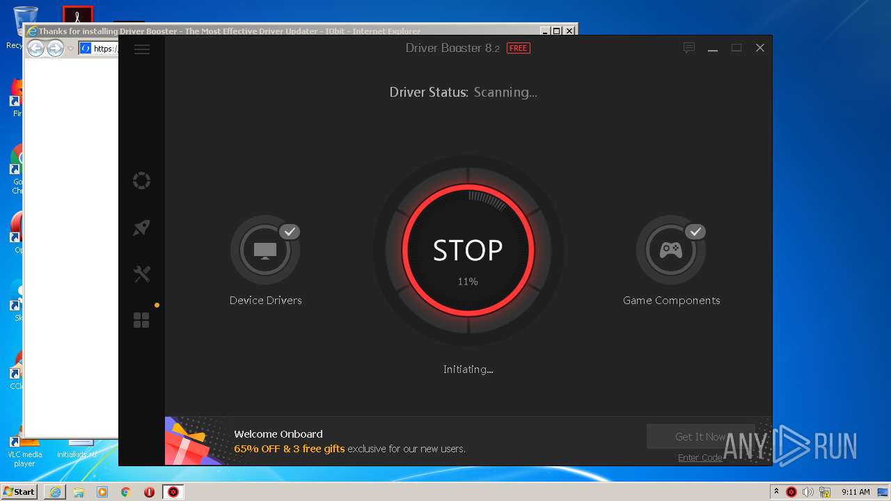This screenshot has height=501, width=891.
Task: Close the Driver Booster window
Action: (760, 48)
